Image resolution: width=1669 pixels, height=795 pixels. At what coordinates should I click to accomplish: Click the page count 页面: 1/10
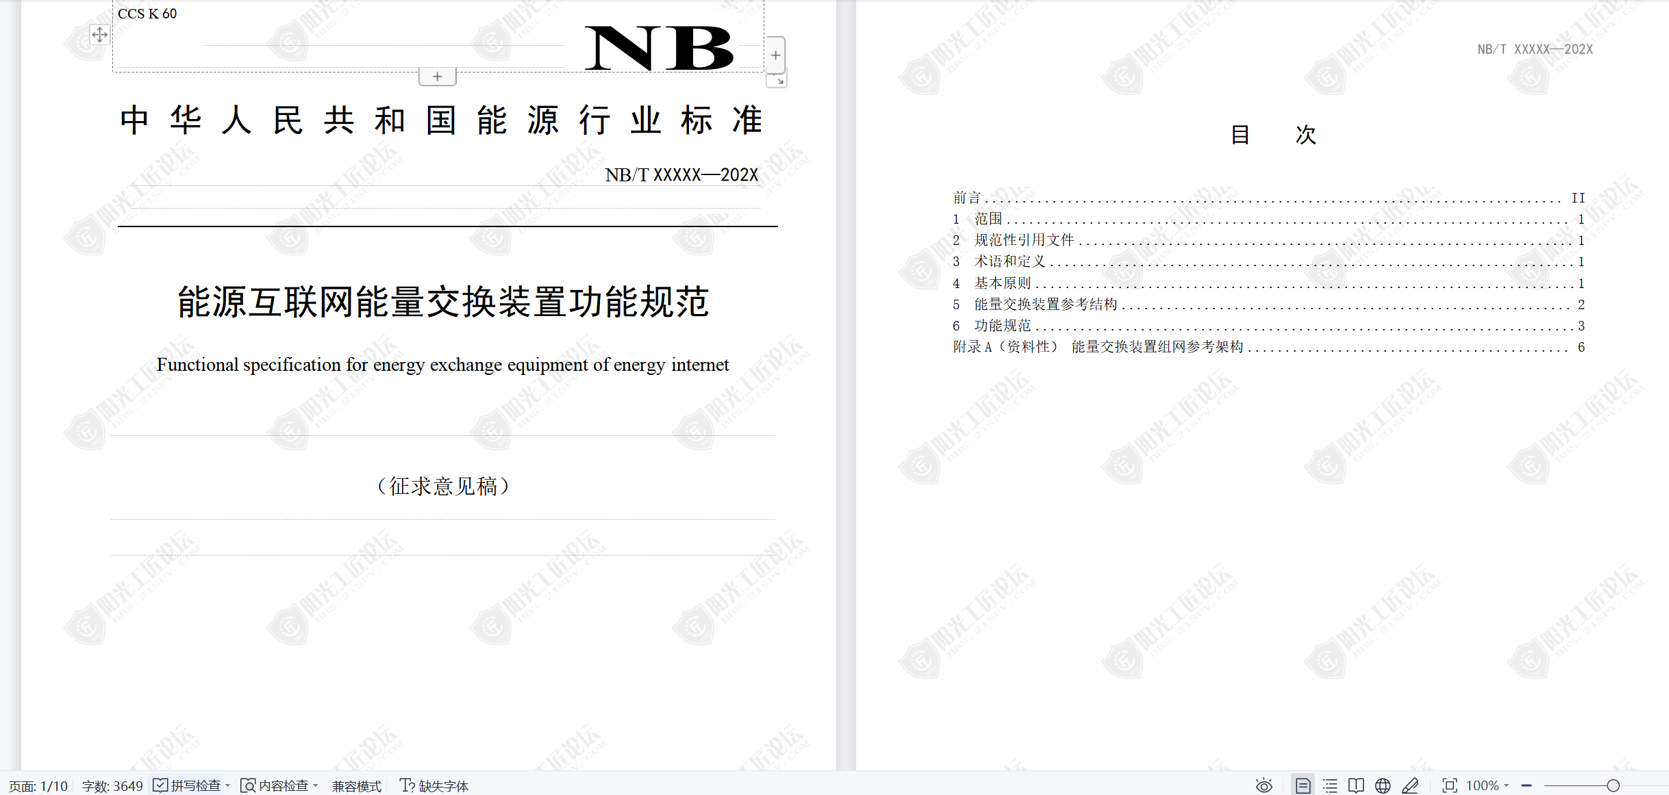pos(38,786)
